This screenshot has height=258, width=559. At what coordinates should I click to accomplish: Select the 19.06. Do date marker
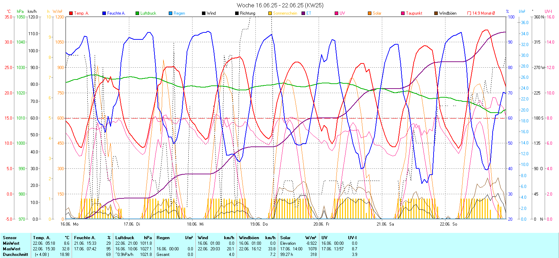(259, 224)
